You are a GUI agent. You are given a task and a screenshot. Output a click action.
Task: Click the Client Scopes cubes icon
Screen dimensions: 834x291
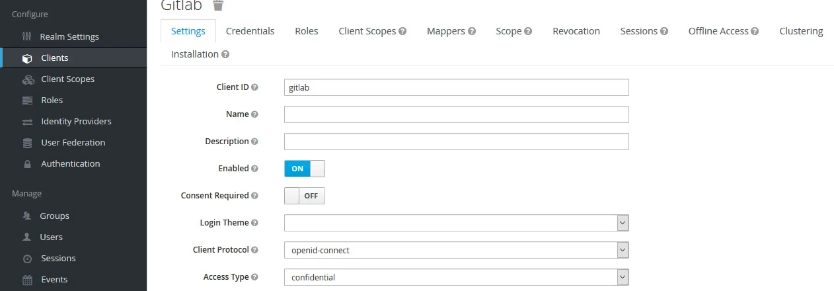(28, 79)
